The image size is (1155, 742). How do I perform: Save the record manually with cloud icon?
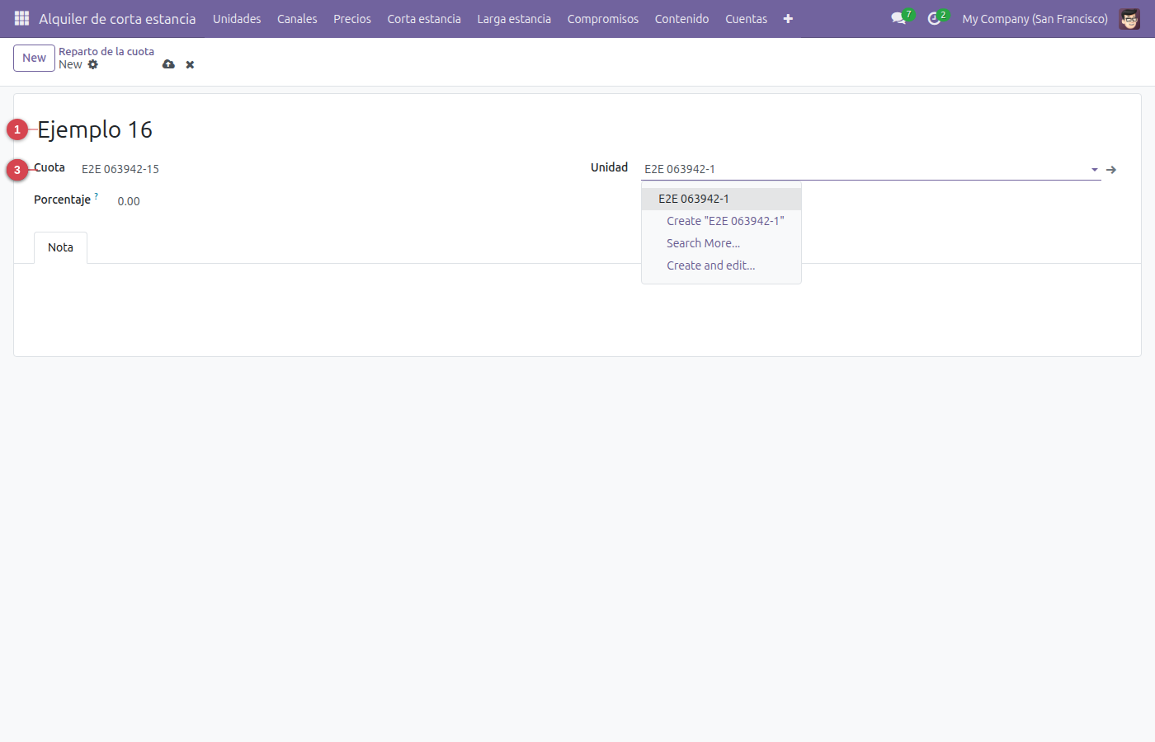point(168,64)
